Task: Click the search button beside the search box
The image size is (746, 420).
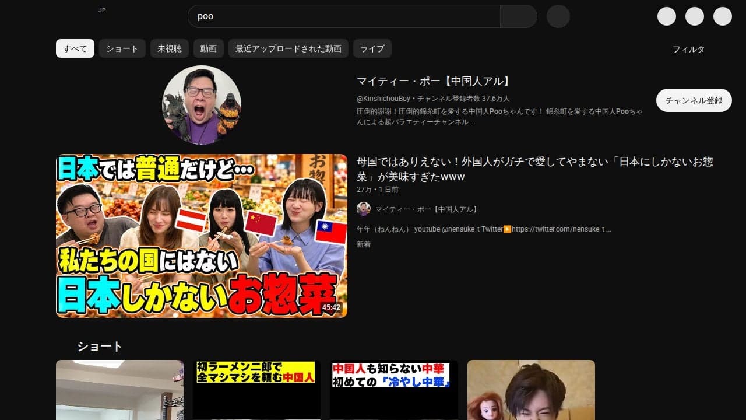Action: point(518,16)
